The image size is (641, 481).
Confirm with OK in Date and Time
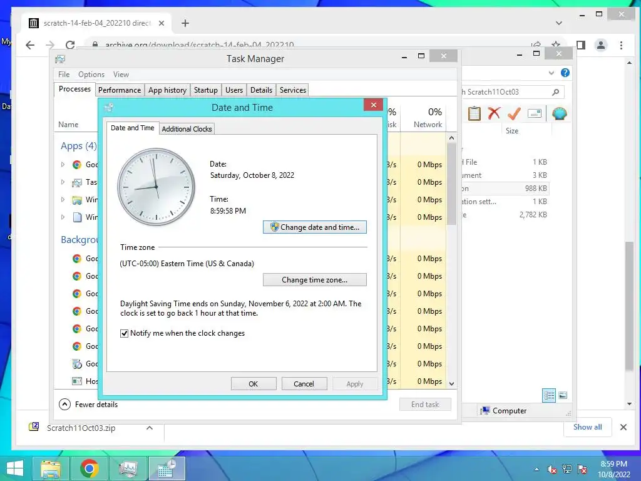pos(254,384)
